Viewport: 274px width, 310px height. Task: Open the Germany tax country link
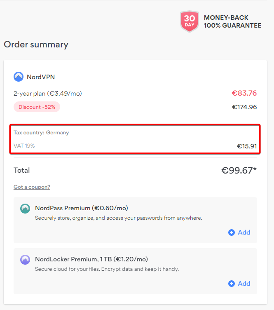pos(57,133)
